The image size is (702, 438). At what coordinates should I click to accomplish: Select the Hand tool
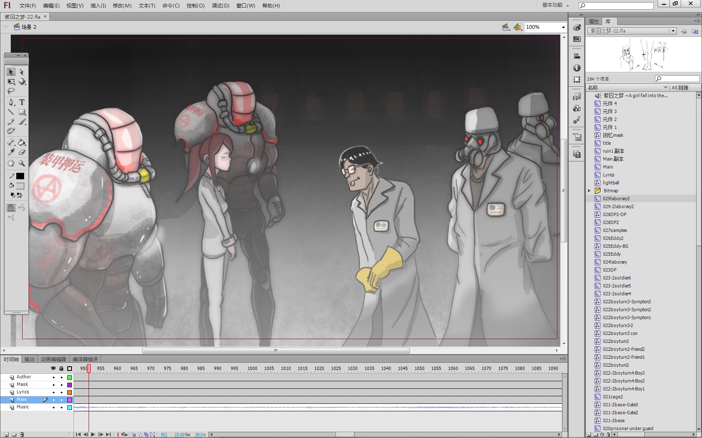pos(11,163)
